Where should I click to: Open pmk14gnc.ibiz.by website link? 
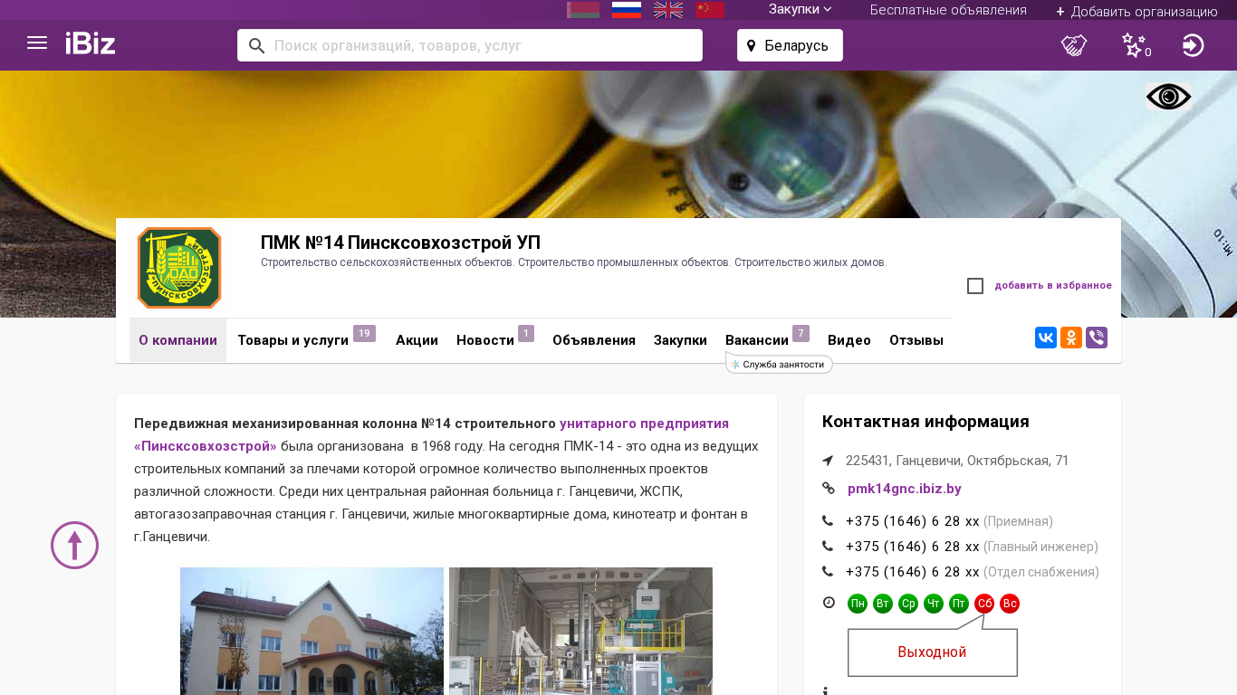tap(904, 489)
